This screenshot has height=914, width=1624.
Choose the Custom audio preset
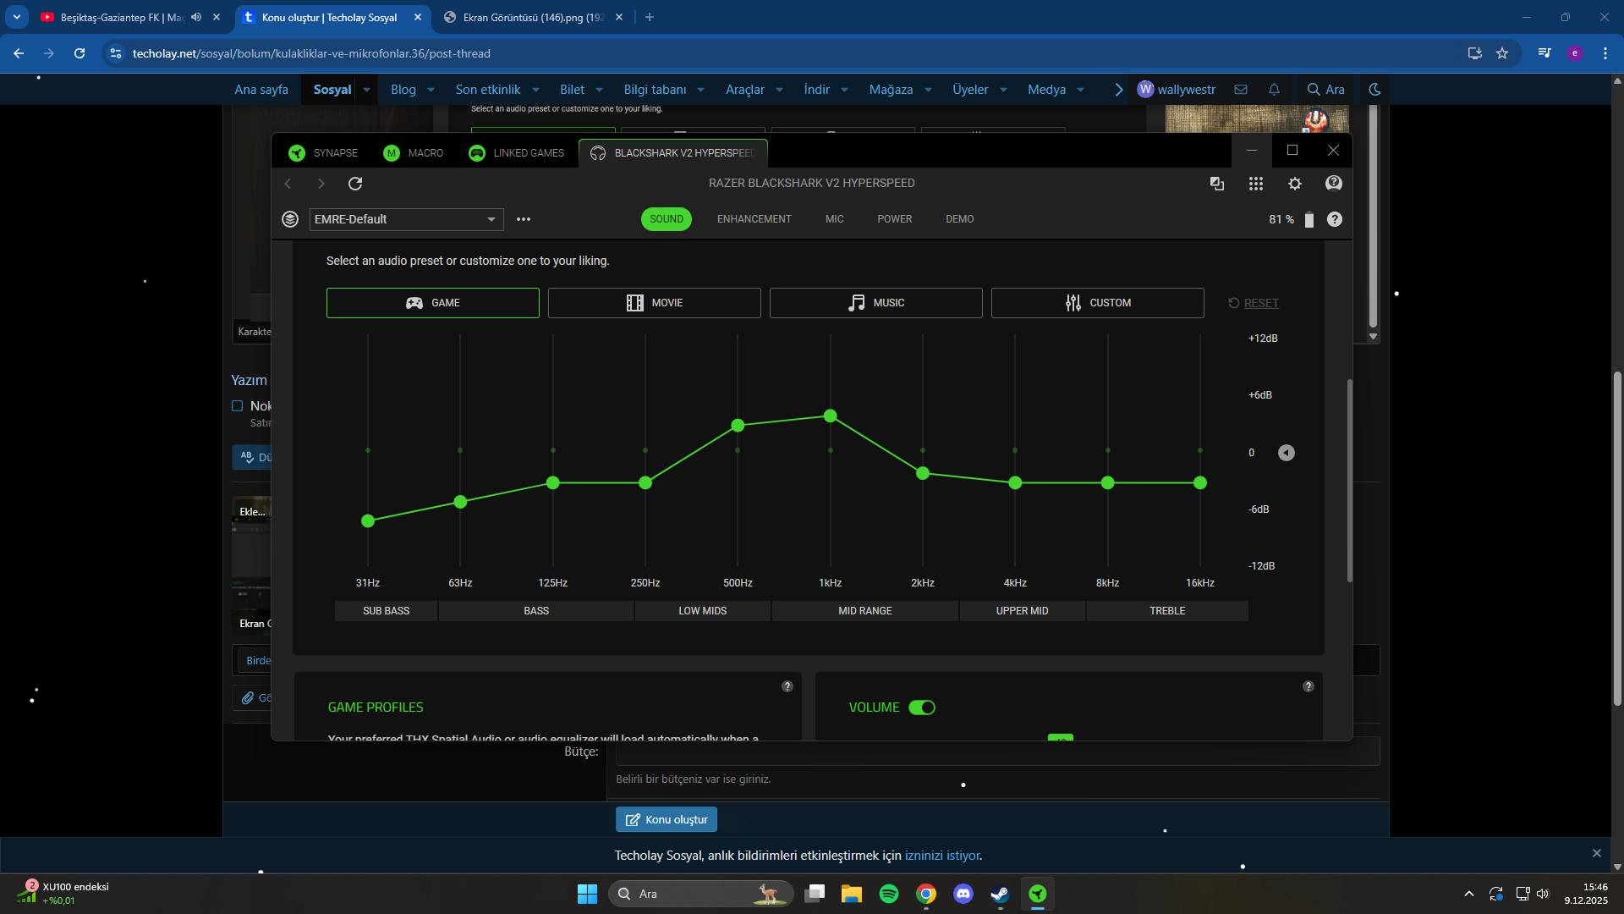[1098, 303]
